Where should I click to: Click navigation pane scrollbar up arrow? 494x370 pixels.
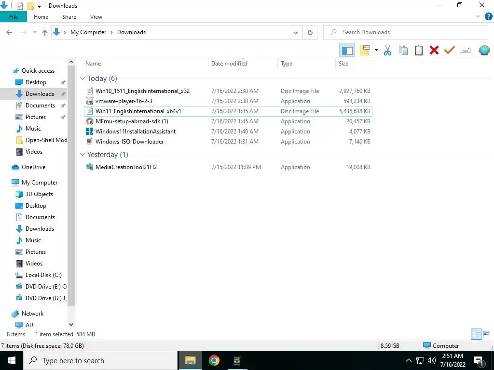point(71,62)
